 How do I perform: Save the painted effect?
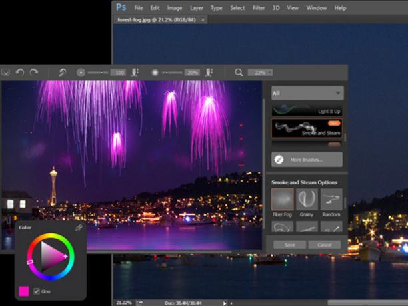[x=289, y=245]
